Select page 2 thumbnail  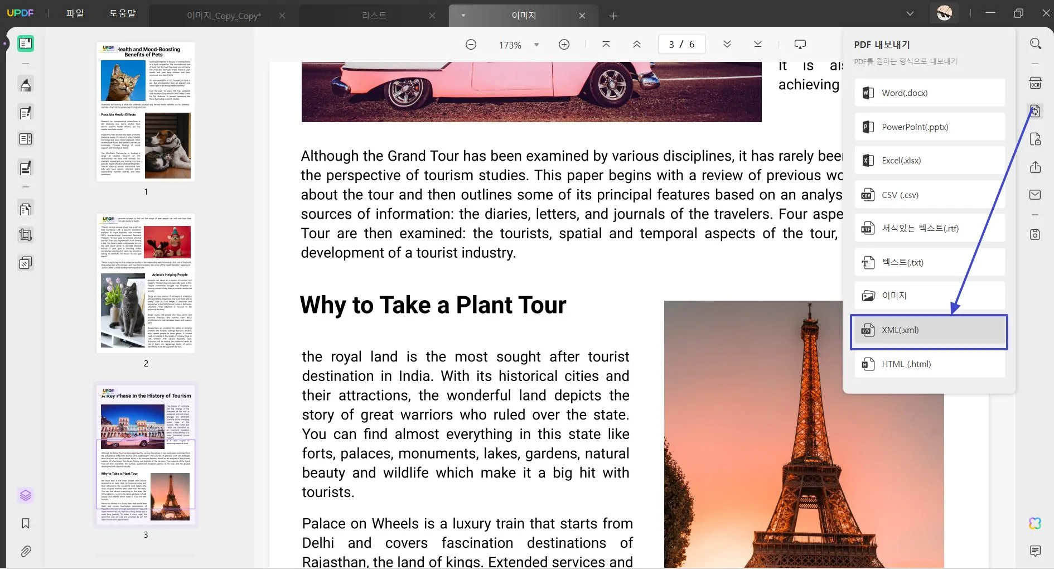(146, 283)
